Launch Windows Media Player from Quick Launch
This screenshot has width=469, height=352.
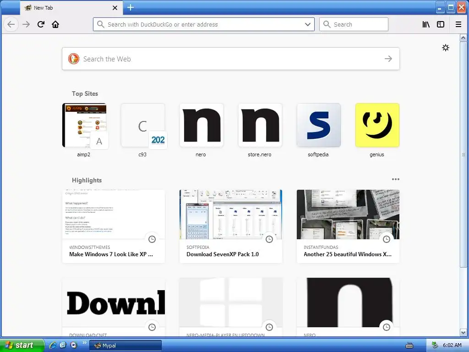click(x=74, y=345)
